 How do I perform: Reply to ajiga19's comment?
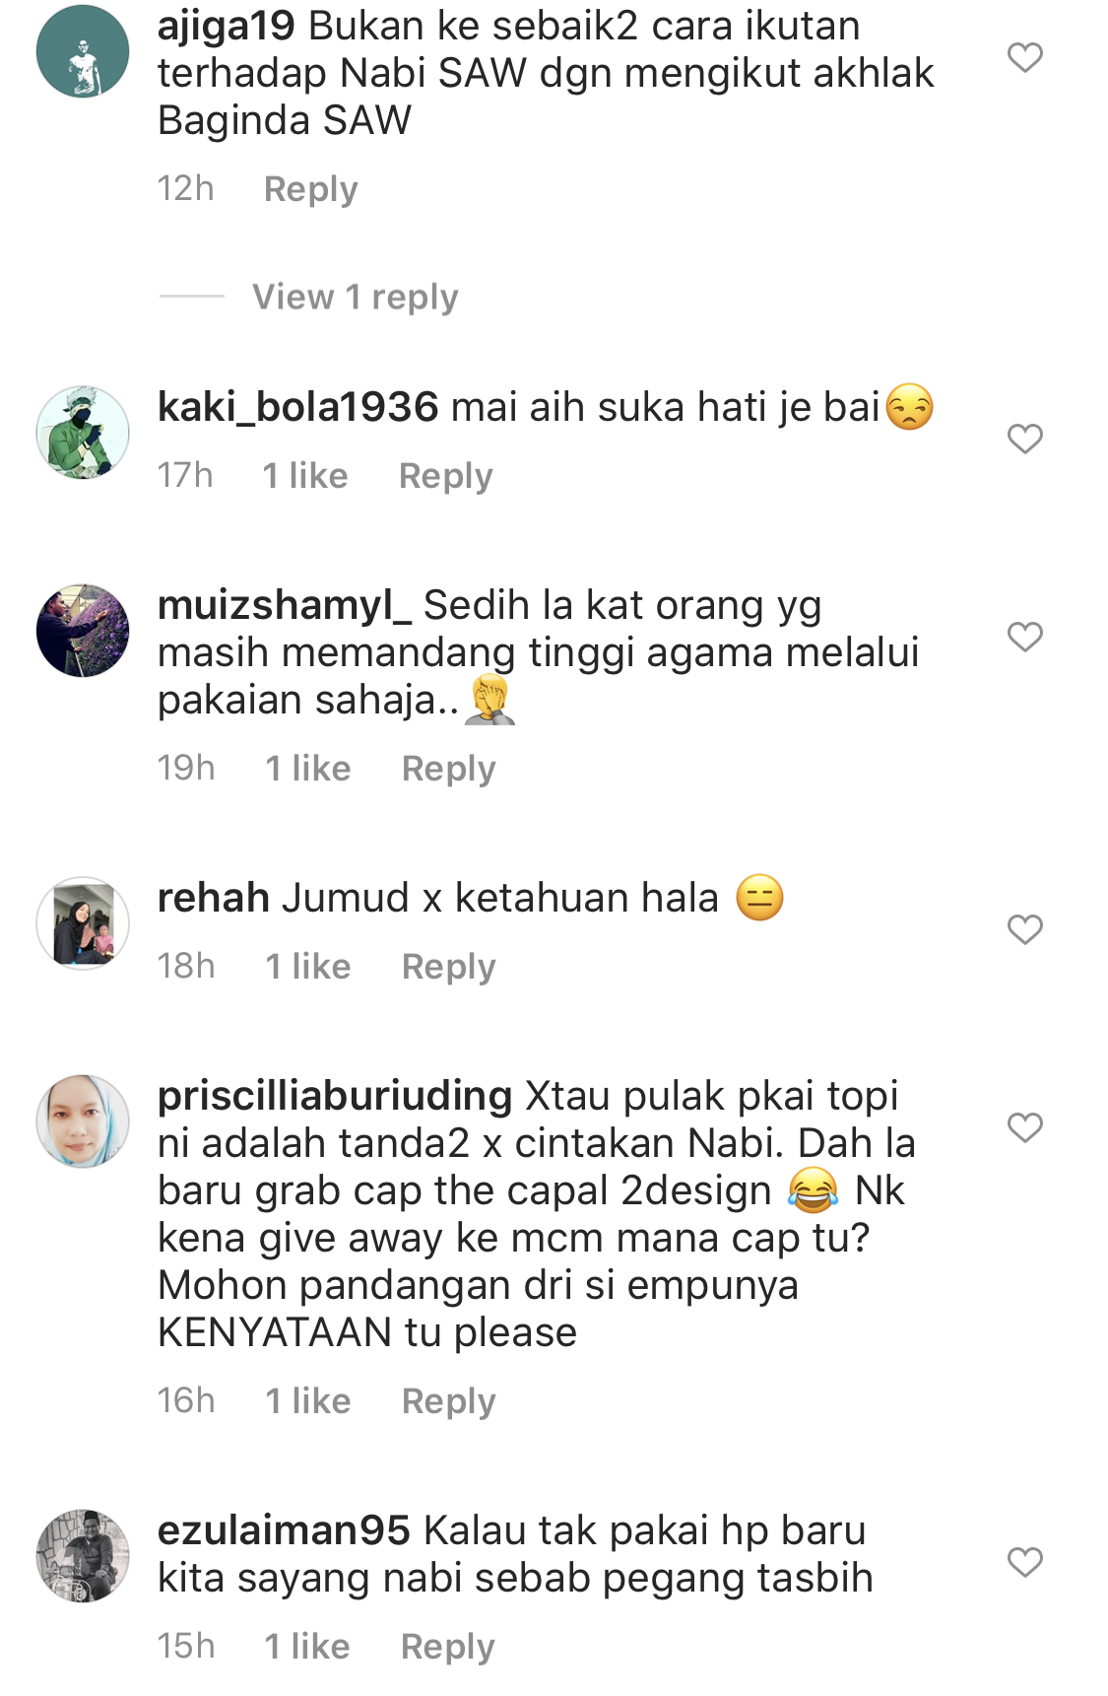310,189
